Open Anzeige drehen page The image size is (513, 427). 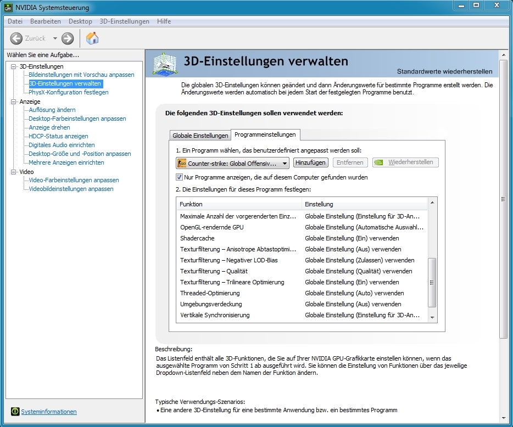pos(49,127)
